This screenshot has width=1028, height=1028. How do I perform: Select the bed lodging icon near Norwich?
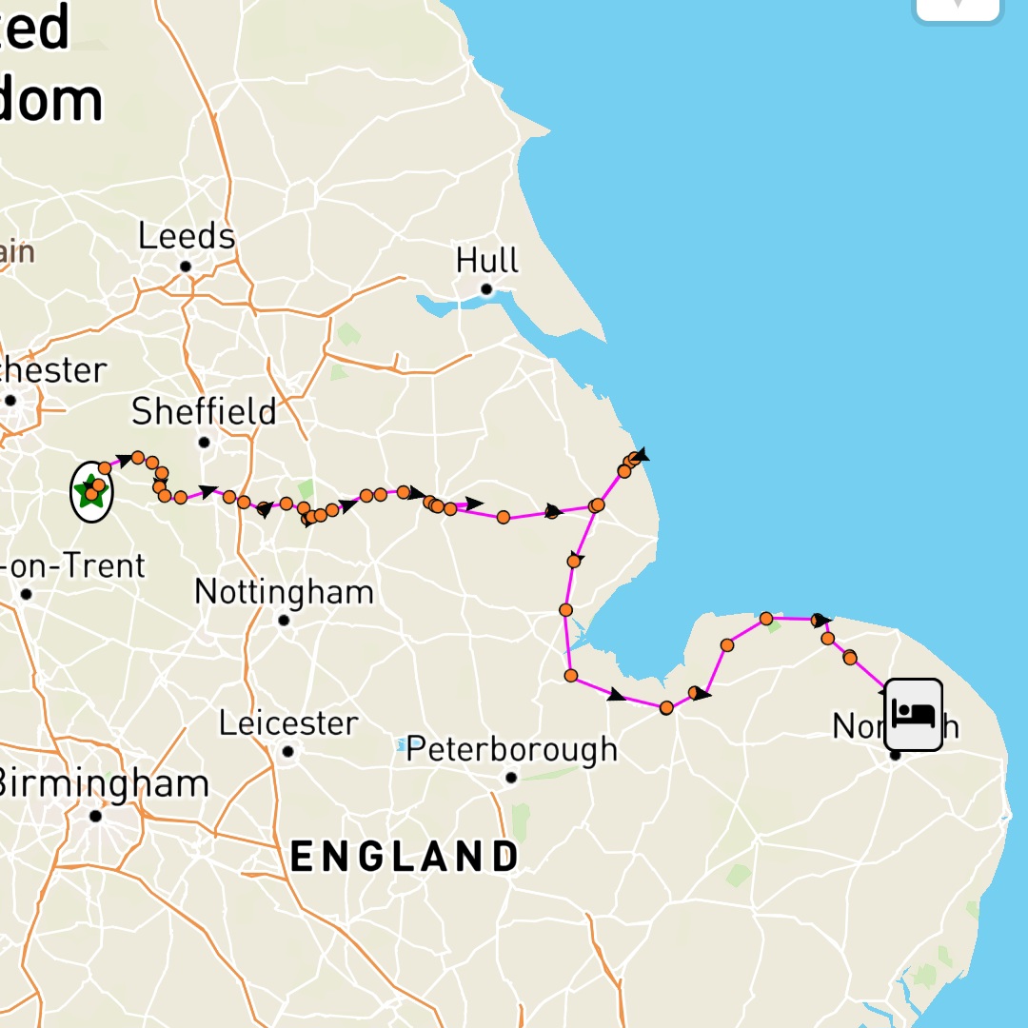(913, 715)
